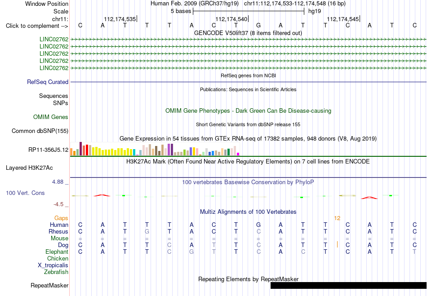Open the RefSeq genes from NCBI title

pyautogui.click(x=248, y=75)
